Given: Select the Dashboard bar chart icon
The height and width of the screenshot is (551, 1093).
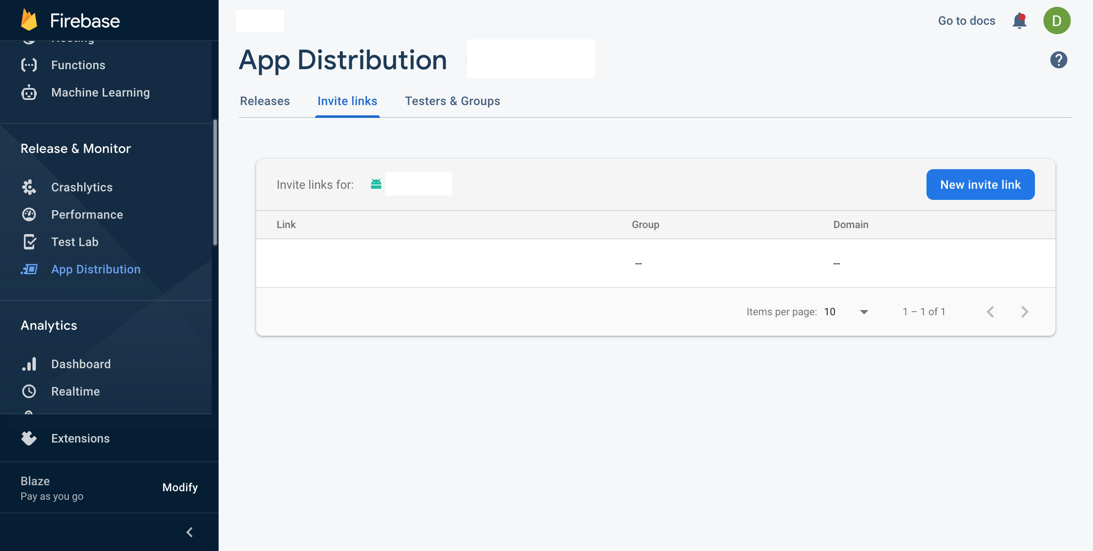Looking at the screenshot, I should (x=29, y=364).
